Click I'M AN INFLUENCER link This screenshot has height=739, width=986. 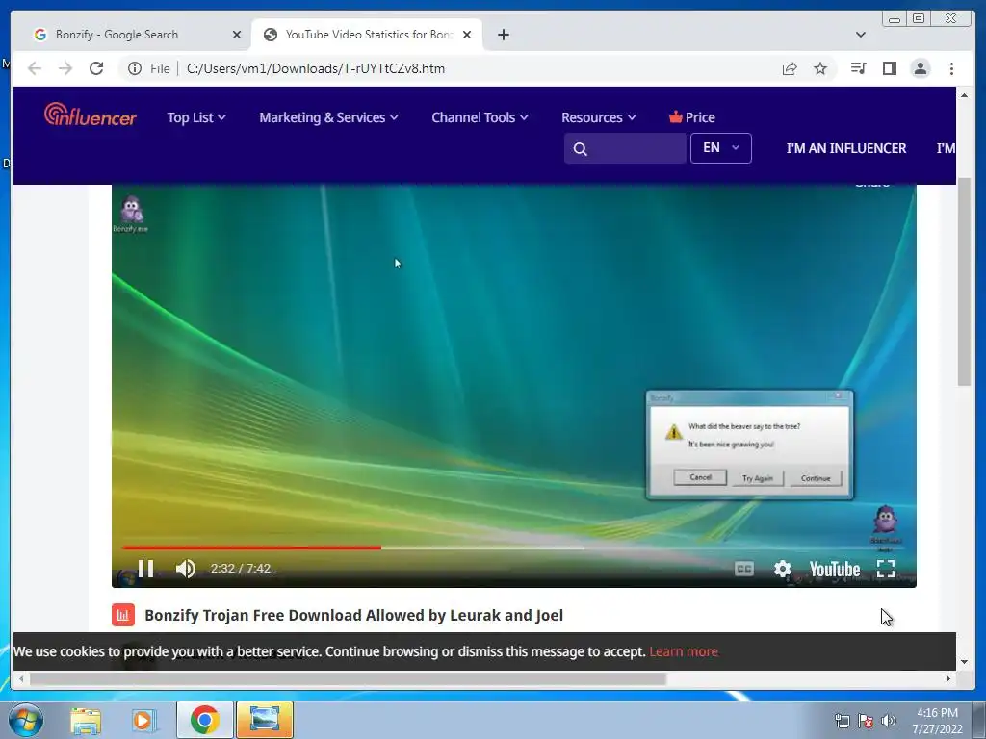(x=845, y=148)
